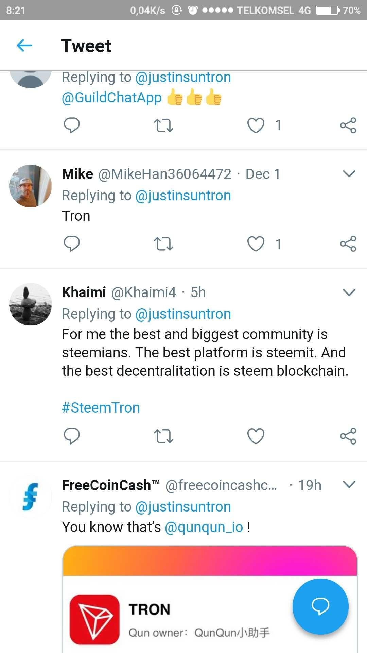Retweet the @GuildChatApp thumbs-up reply

point(164,125)
